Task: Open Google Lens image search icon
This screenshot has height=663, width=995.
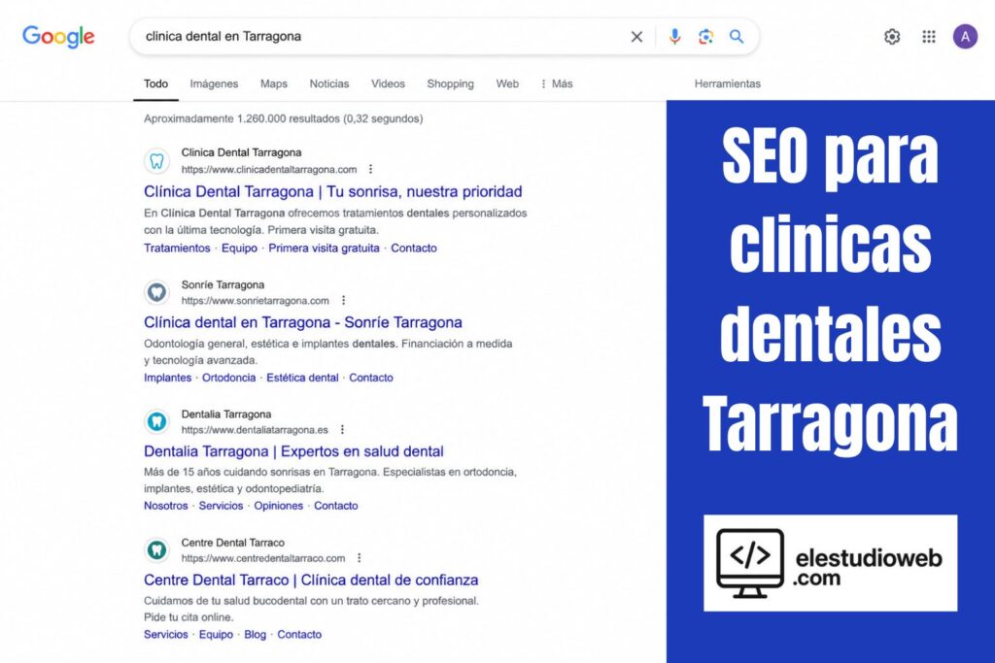Action: click(x=705, y=37)
